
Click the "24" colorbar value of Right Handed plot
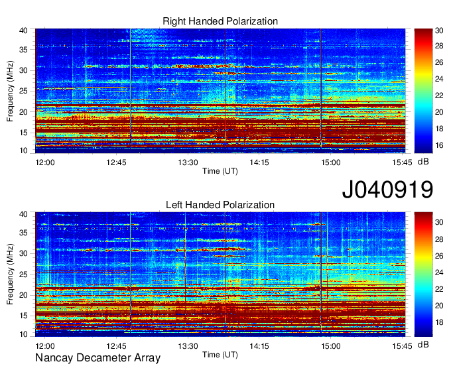pyautogui.click(x=439, y=79)
